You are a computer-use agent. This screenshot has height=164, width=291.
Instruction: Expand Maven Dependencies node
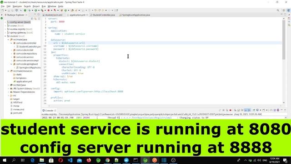pyautogui.click(x=8, y=92)
